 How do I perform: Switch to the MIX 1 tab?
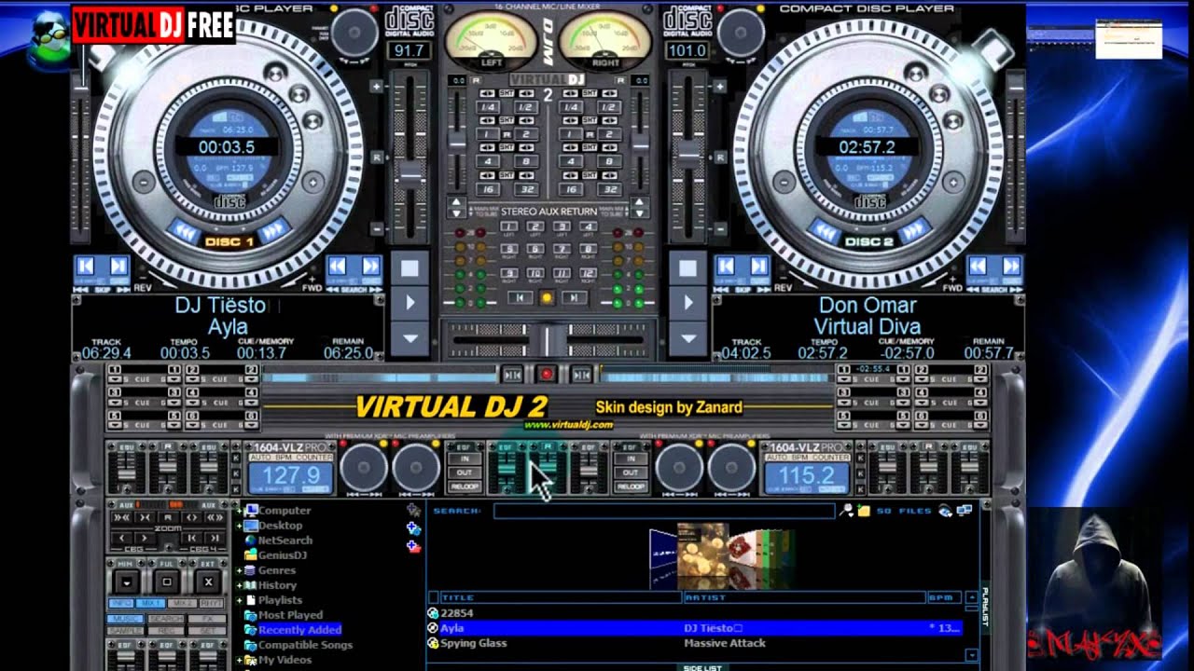coord(148,604)
